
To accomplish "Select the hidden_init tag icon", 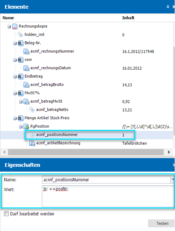I will 20,34.
